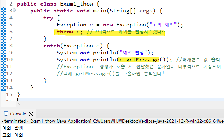Click the out field on line 9
The height and width of the screenshot is (140, 224).
pyautogui.click(x=85, y=53)
